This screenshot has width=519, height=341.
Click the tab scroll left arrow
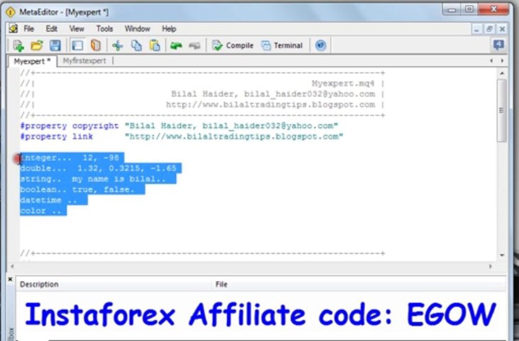pyautogui.click(x=491, y=61)
